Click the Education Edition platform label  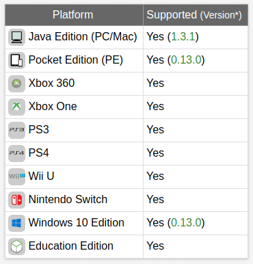71,246
